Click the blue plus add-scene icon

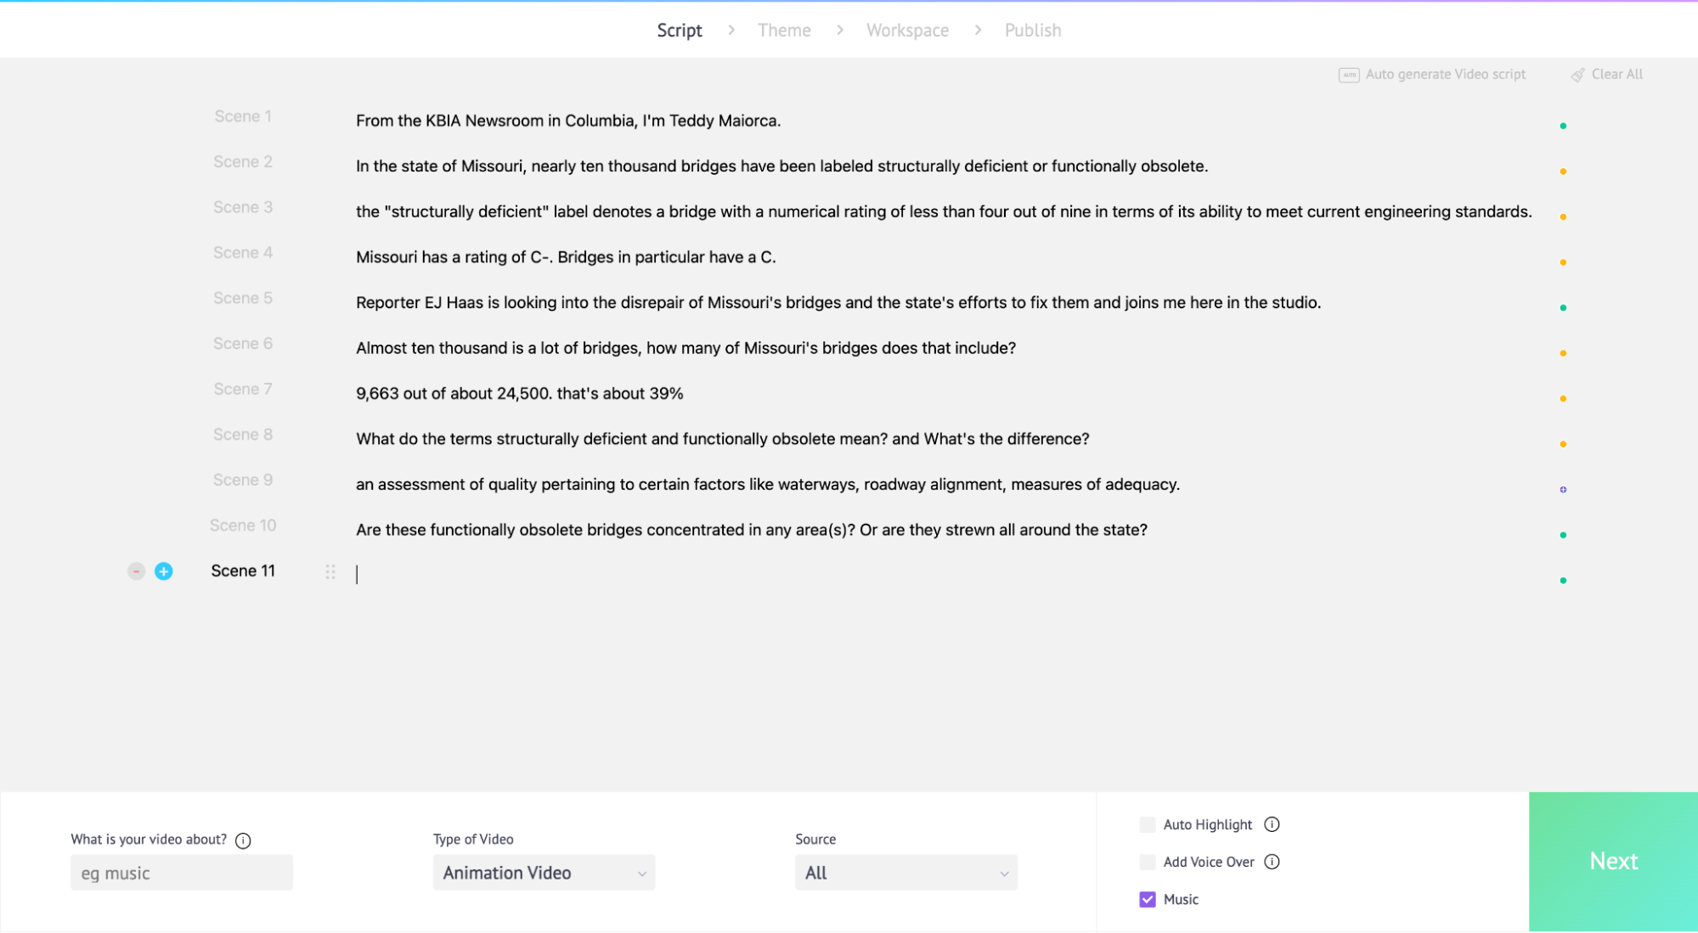pos(164,571)
